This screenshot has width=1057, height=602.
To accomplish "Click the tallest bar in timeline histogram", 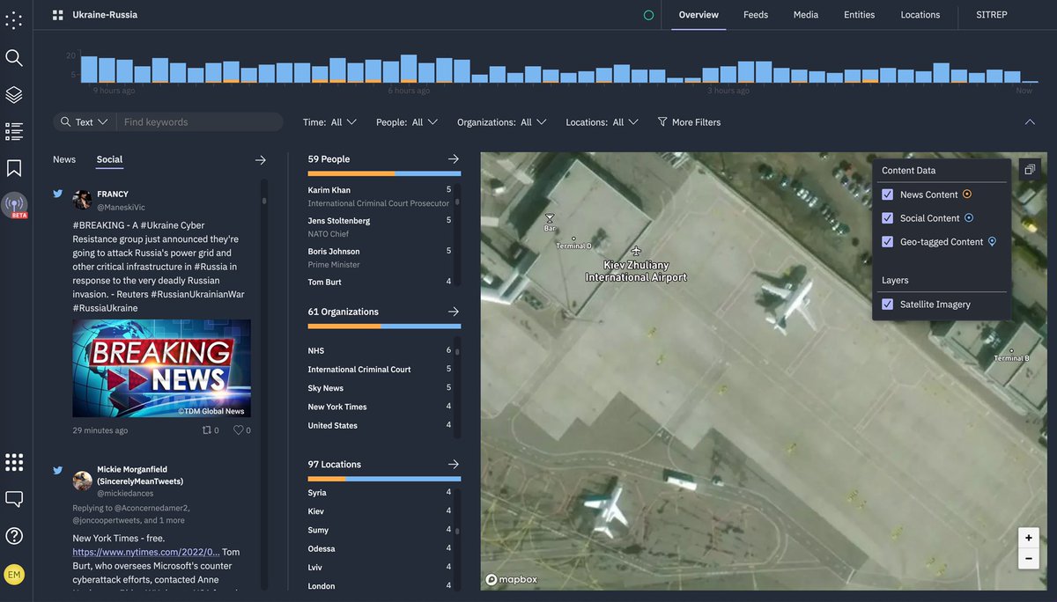I will click(408, 69).
